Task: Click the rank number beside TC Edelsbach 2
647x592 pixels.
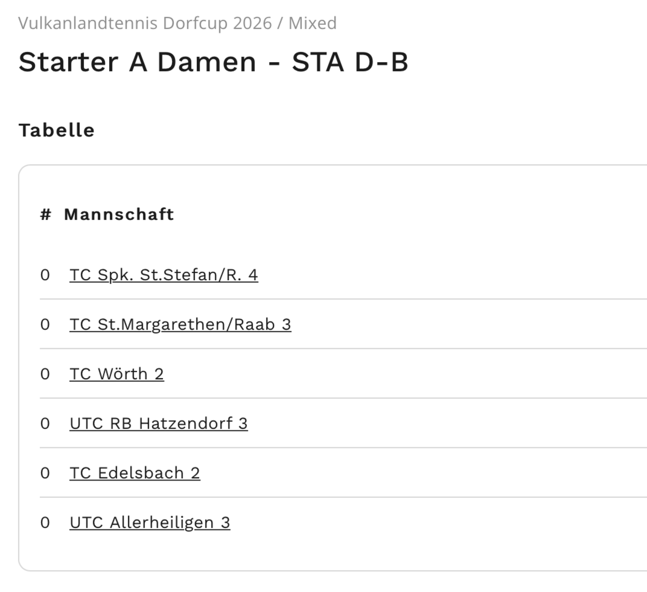Action: 45,473
